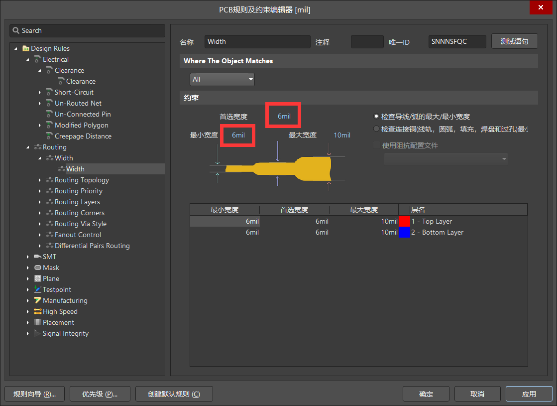Select 检查导线/弧的最大/最小宽度 radio option
This screenshot has height=406, width=557.
pyautogui.click(x=376, y=116)
